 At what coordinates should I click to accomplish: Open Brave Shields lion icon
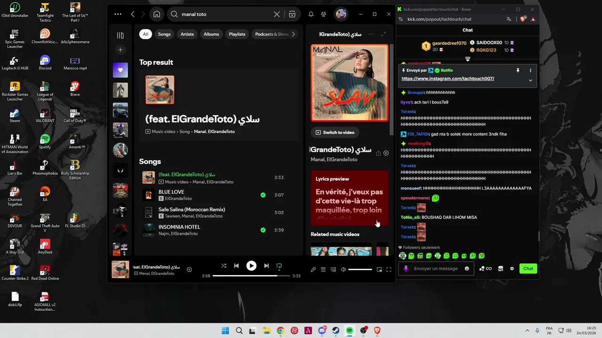pyautogui.click(x=523, y=19)
